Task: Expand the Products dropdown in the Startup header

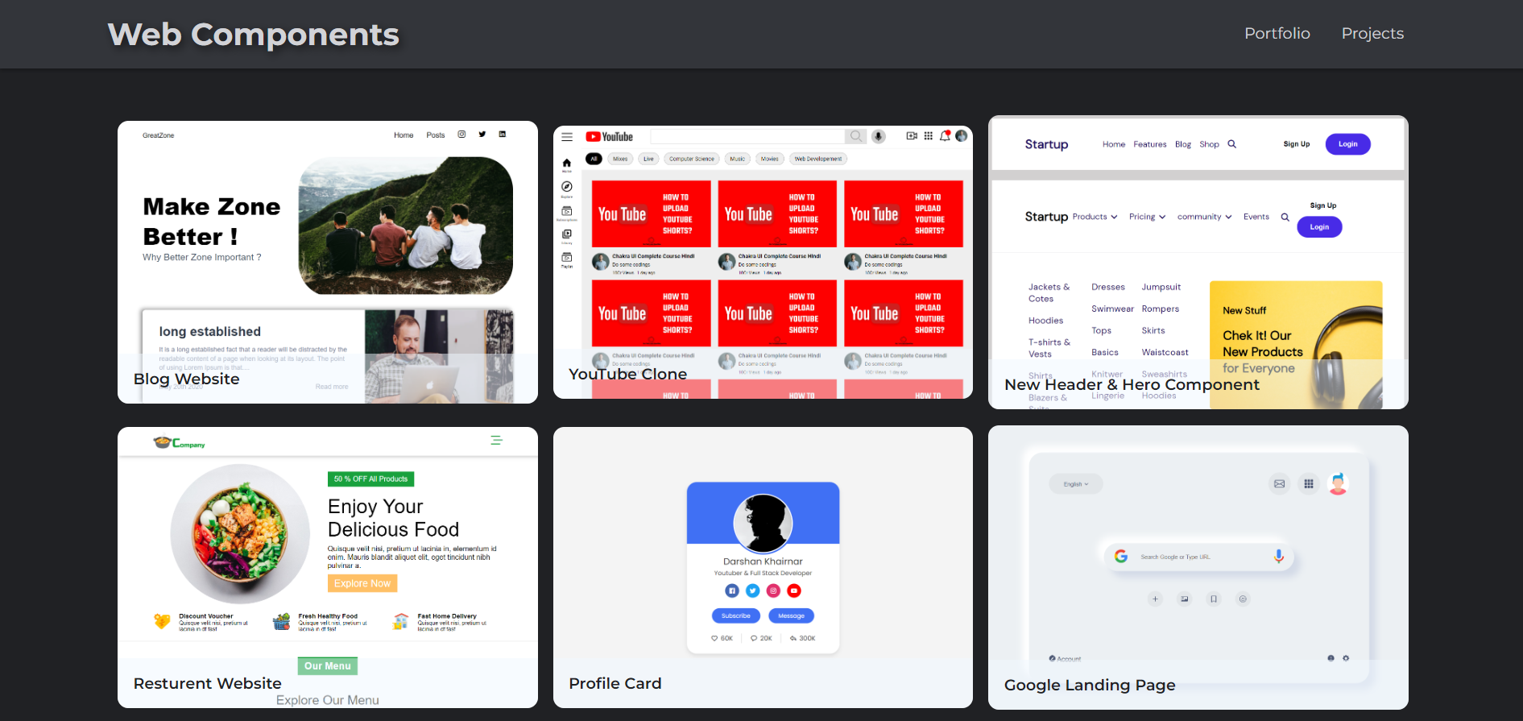Action: click(1095, 217)
